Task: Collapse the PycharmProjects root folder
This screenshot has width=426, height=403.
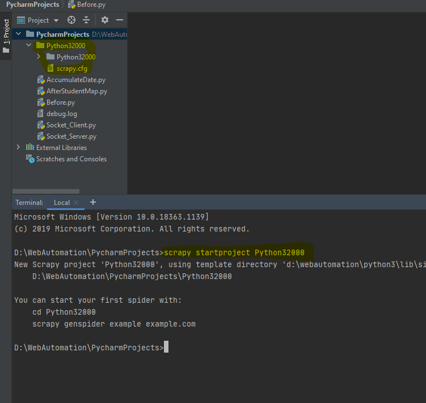Action: click(19, 34)
